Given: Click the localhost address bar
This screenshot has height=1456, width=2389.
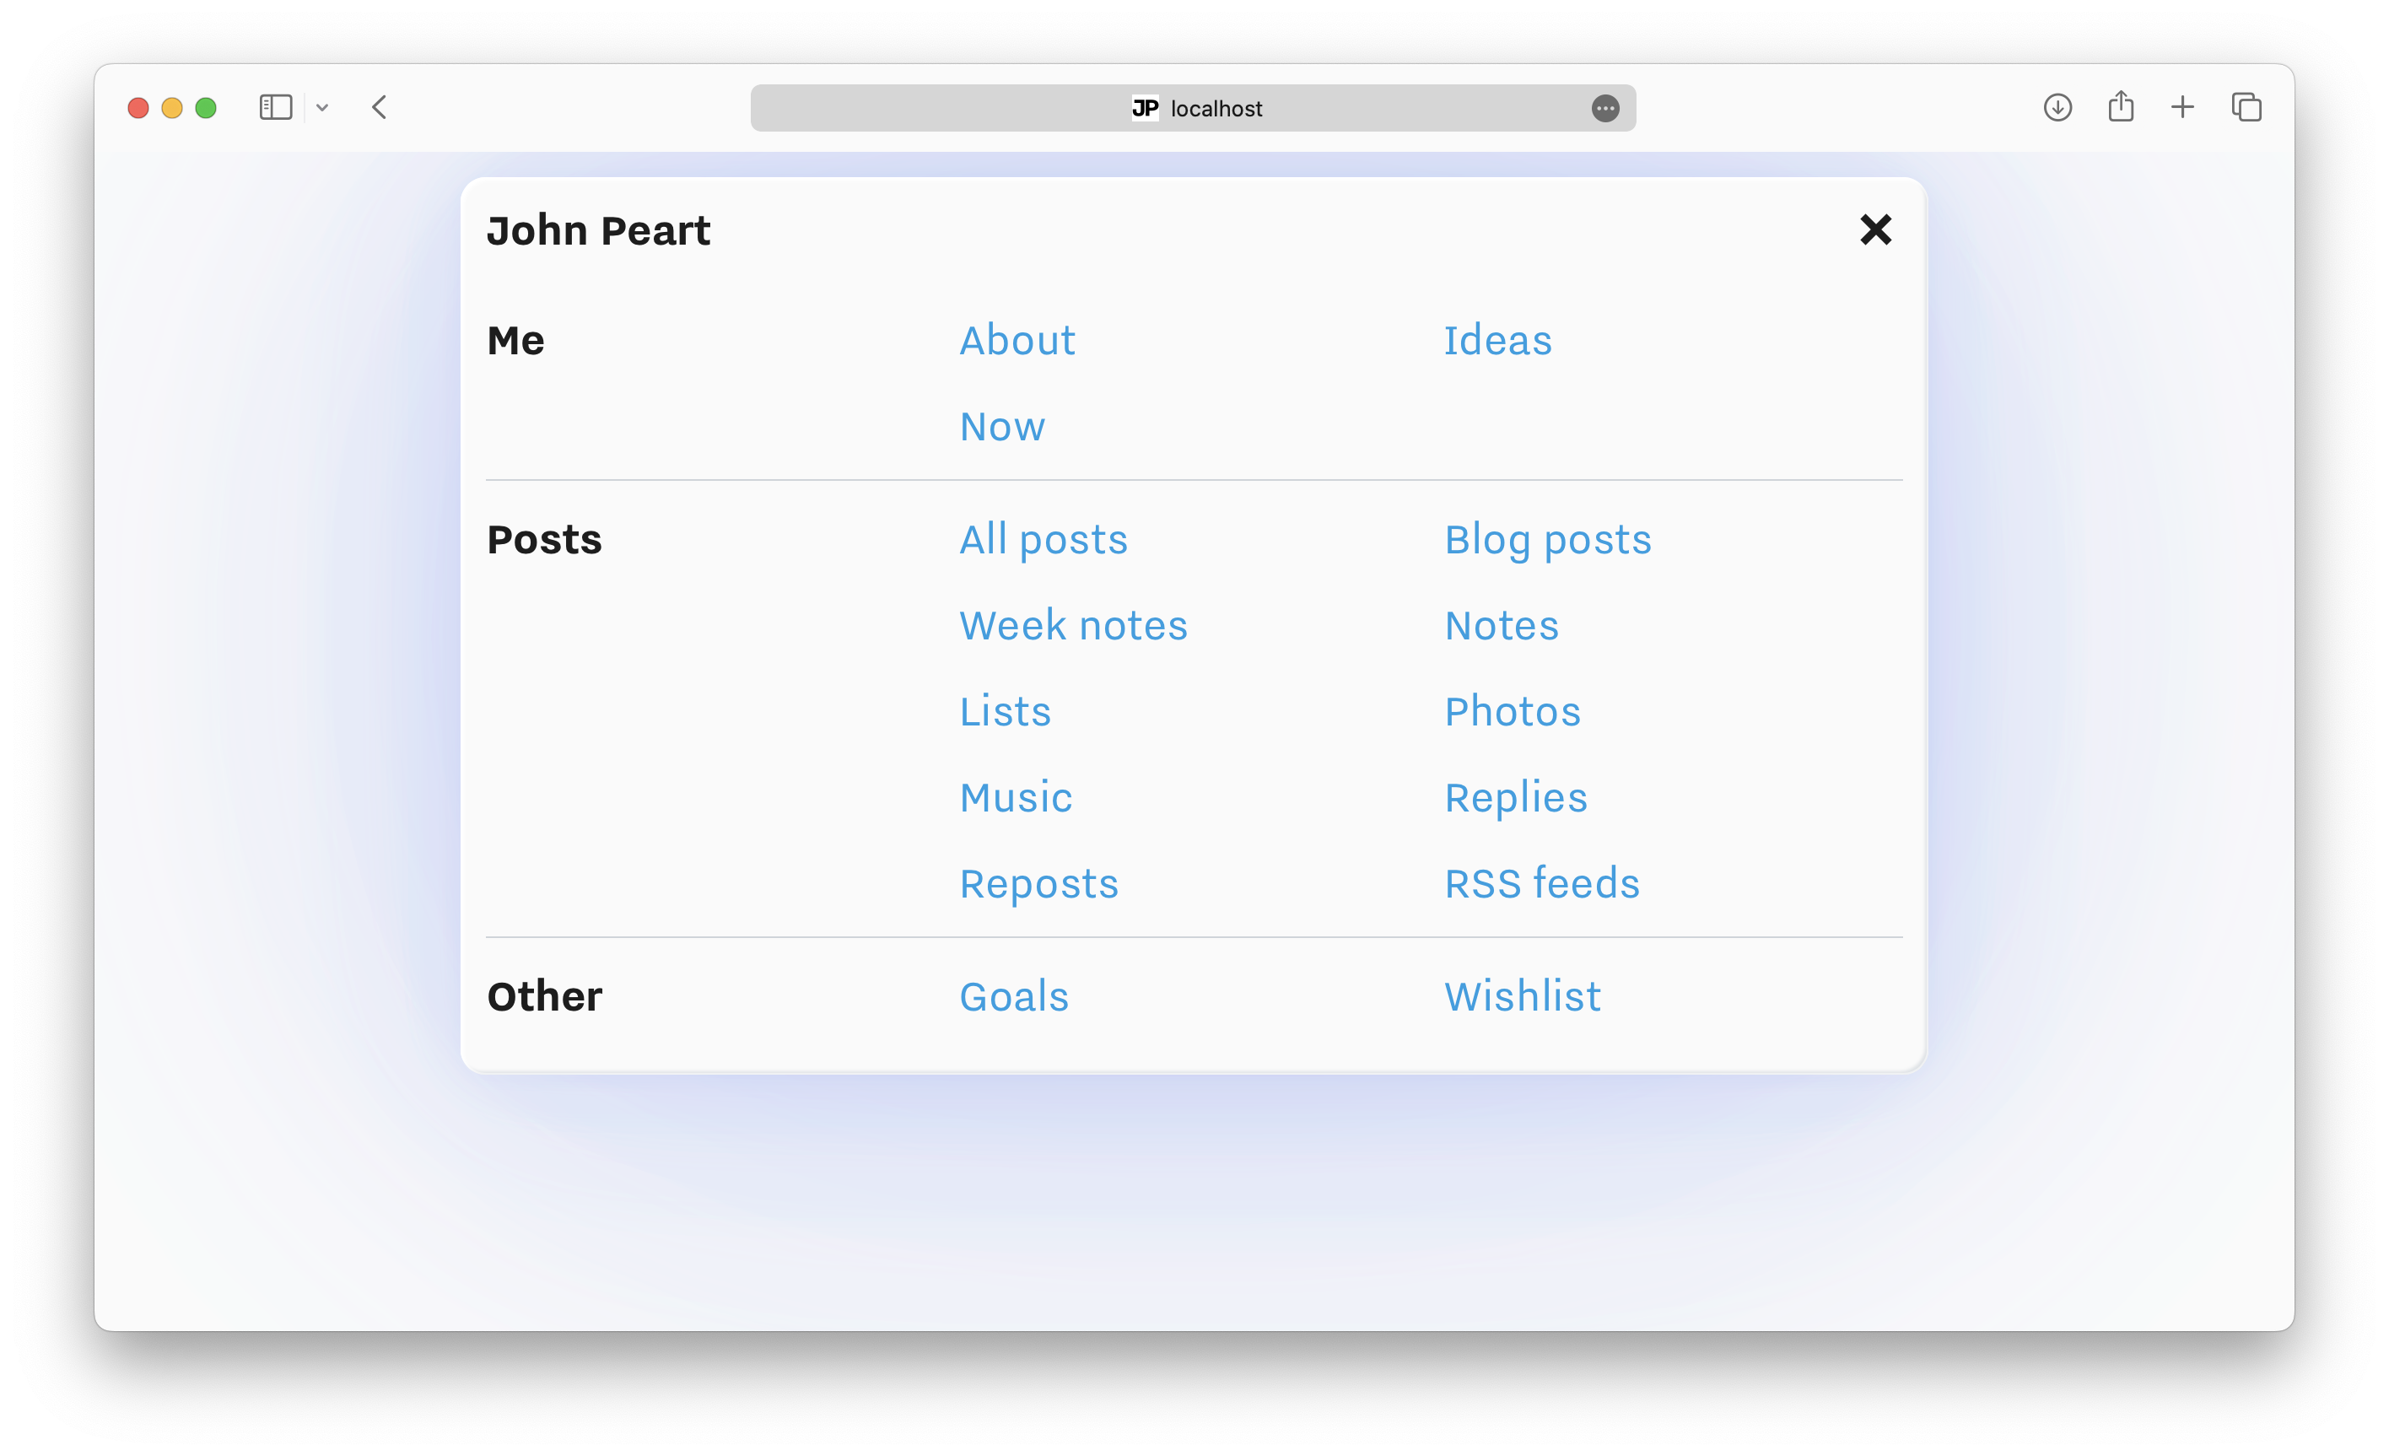Looking at the screenshot, I should 1194,109.
